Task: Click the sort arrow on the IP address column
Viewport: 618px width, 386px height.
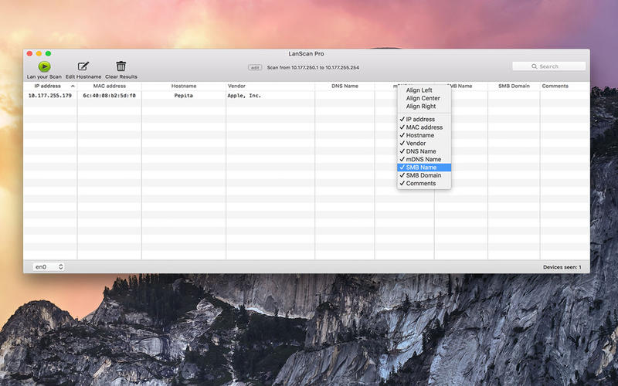Action: click(x=73, y=86)
